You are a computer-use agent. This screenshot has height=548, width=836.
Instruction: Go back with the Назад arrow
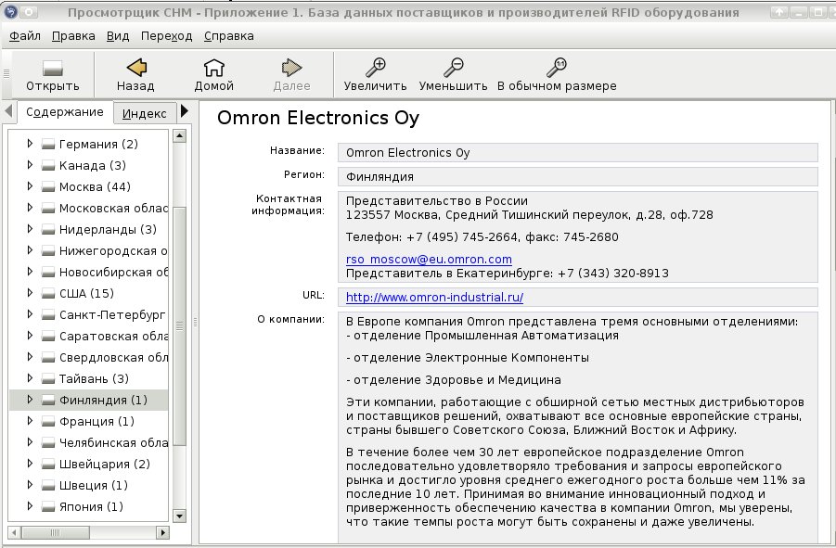click(x=135, y=76)
